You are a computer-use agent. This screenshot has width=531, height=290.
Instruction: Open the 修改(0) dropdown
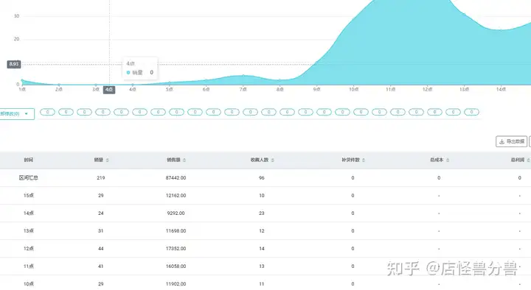[17, 114]
